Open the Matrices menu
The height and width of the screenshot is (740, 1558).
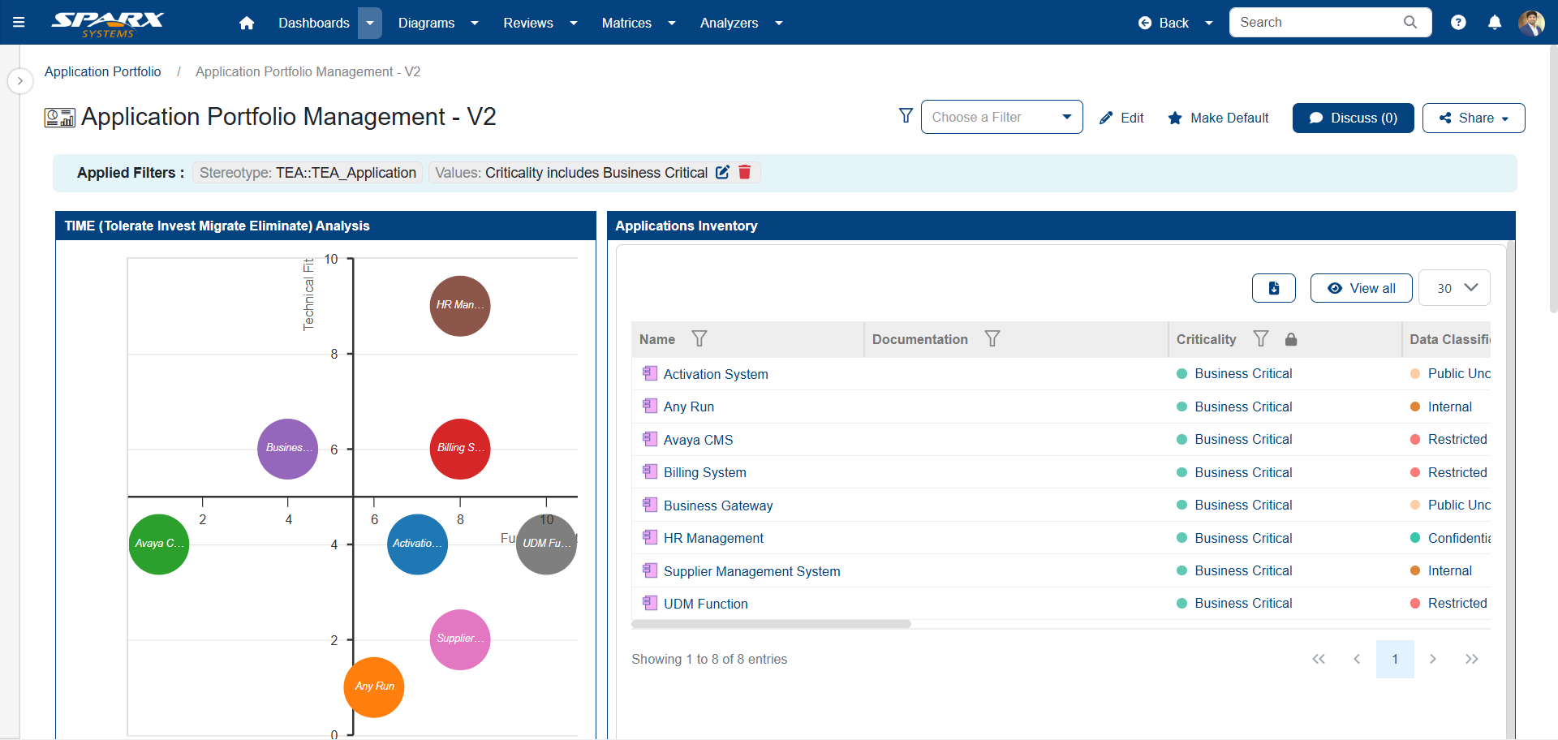click(638, 23)
